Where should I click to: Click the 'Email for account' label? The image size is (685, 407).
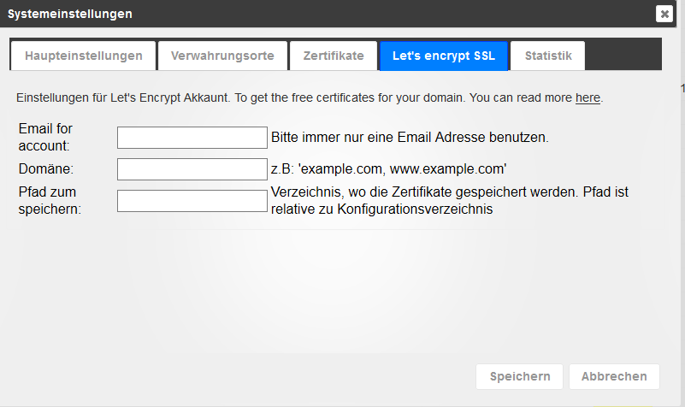(x=46, y=137)
